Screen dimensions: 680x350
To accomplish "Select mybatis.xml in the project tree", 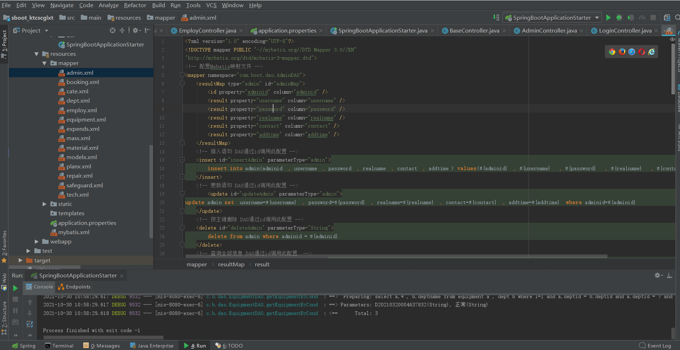I will 74,232.
